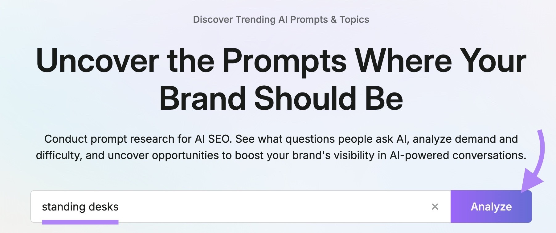Click the purple underline beneath "standing desks"
Screen dimensions: 556x233
tap(80, 222)
